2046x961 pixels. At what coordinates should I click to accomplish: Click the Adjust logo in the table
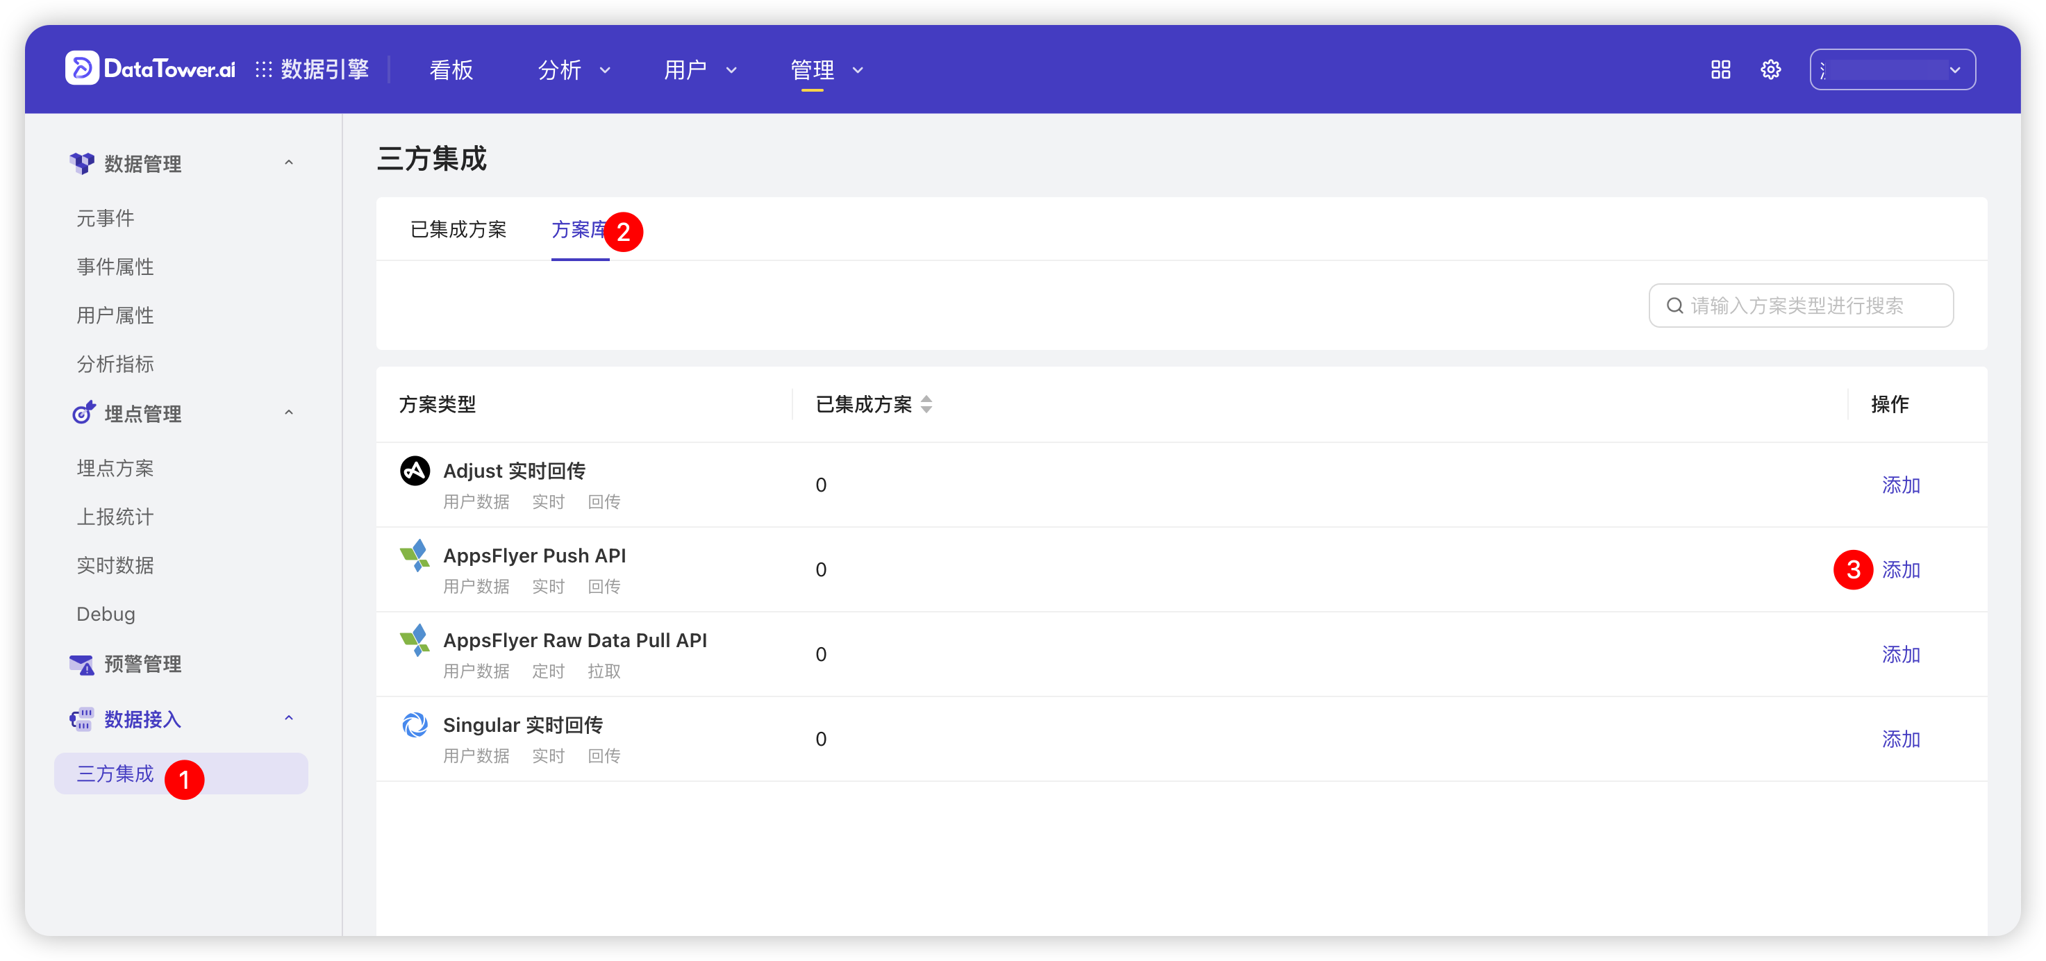pos(415,470)
